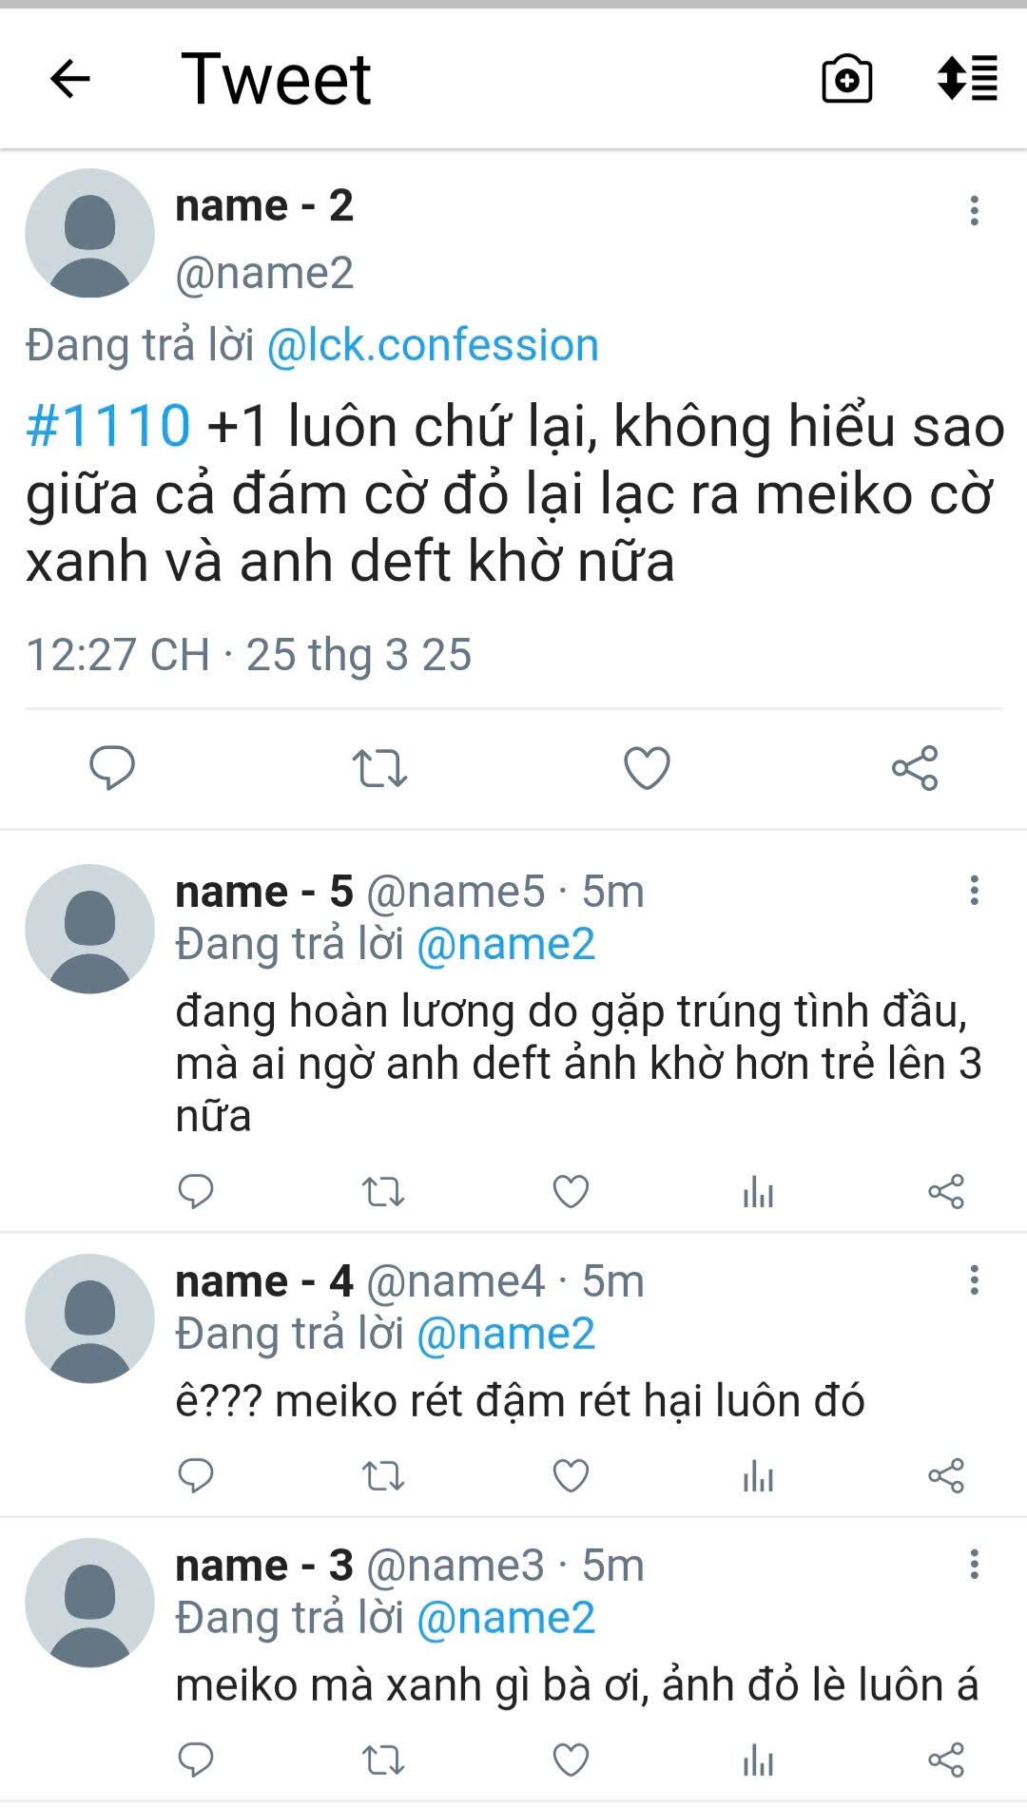The image size is (1027, 1808).
Task: Retweet name - 4's reply
Action: [383, 1475]
